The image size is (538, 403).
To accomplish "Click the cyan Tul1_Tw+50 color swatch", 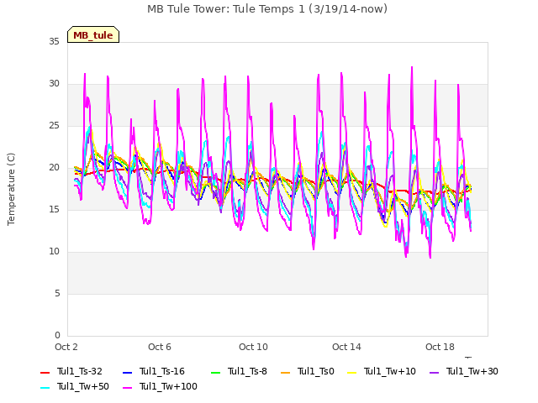I will pyautogui.click(x=45, y=388).
